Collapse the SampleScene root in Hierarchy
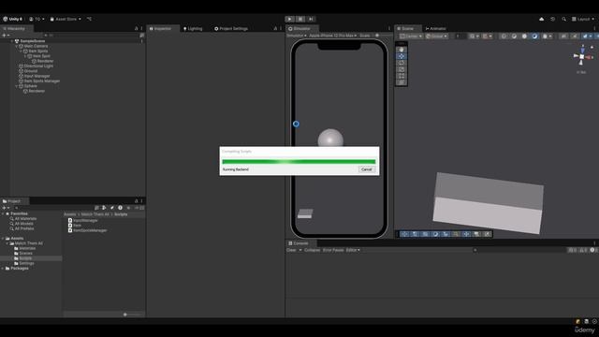 pyautogui.click(x=12, y=41)
